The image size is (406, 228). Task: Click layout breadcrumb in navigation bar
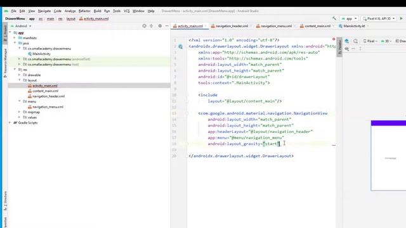coord(70,18)
